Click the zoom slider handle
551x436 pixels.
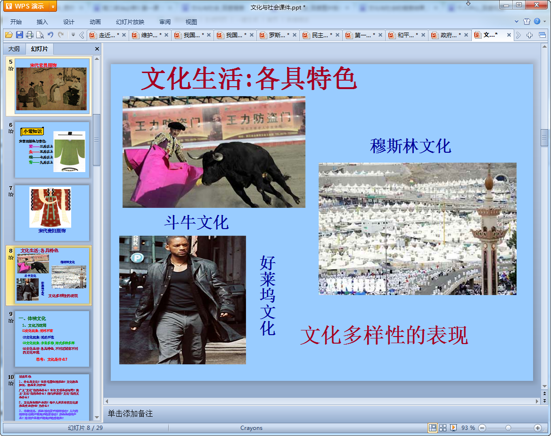pyautogui.click(x=508, y=428)
